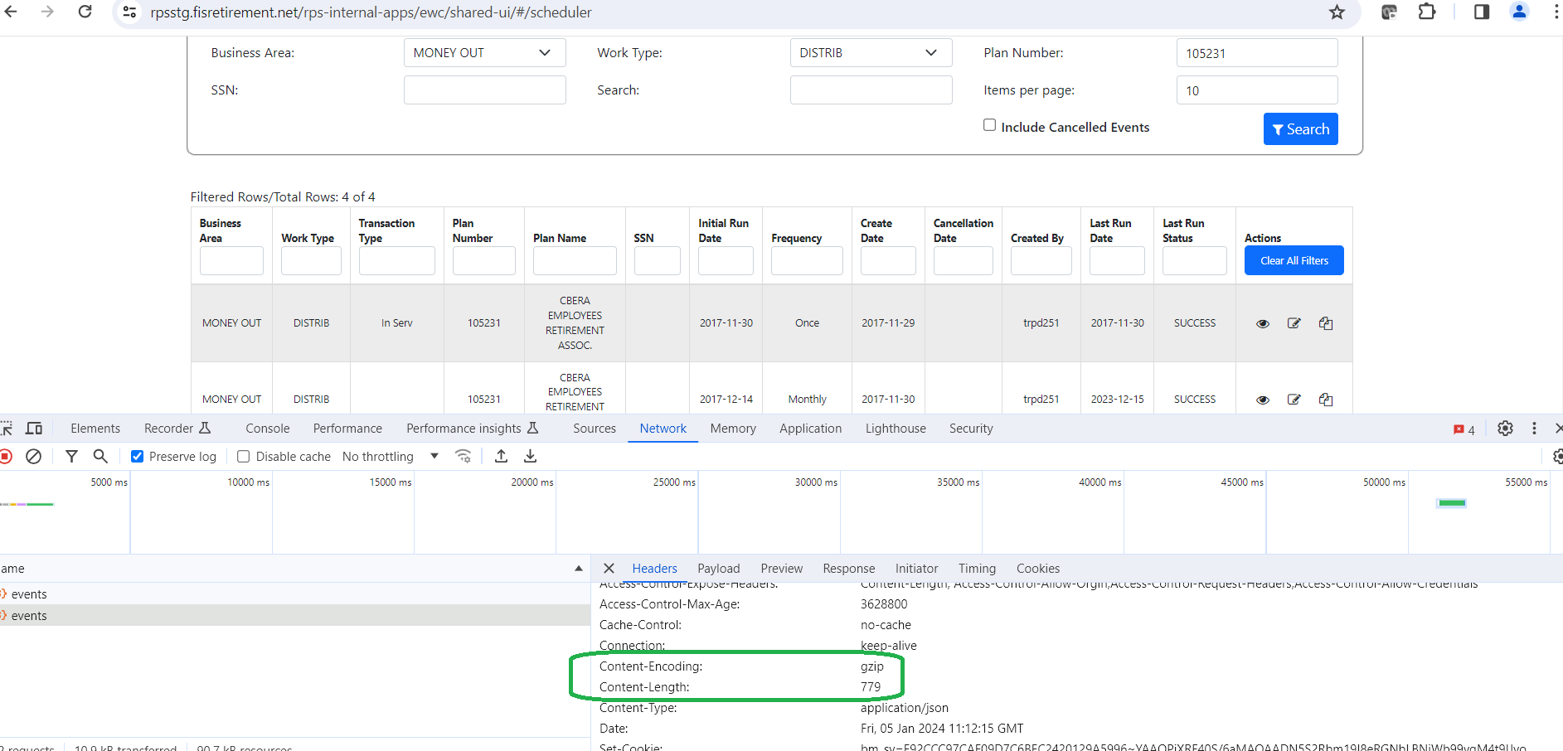Open the No throttling dropdown

point(388,456)
